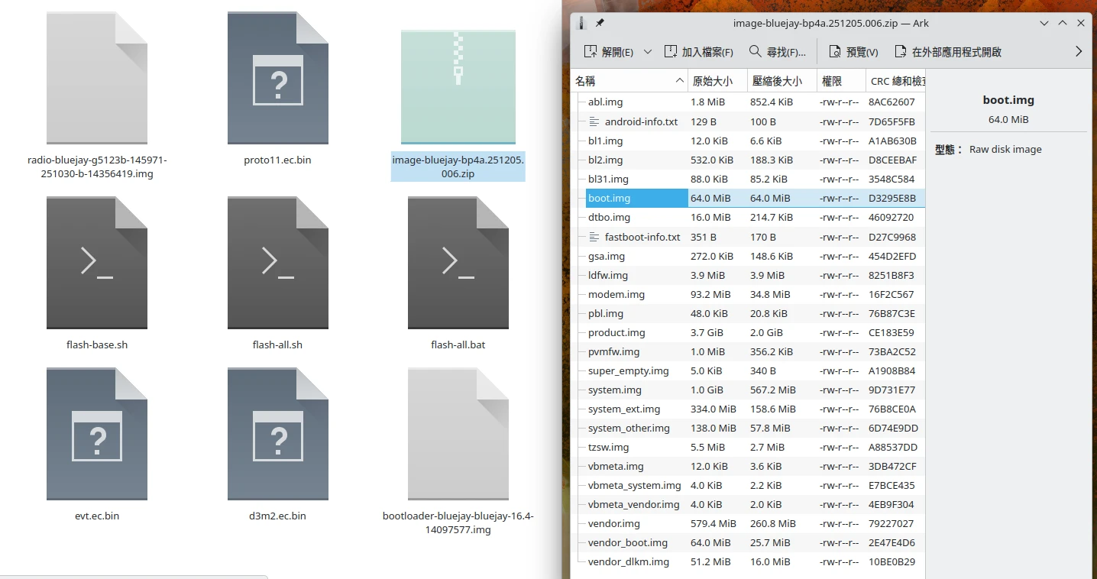Select android-info.txt in the archive list

click(640, 121)
